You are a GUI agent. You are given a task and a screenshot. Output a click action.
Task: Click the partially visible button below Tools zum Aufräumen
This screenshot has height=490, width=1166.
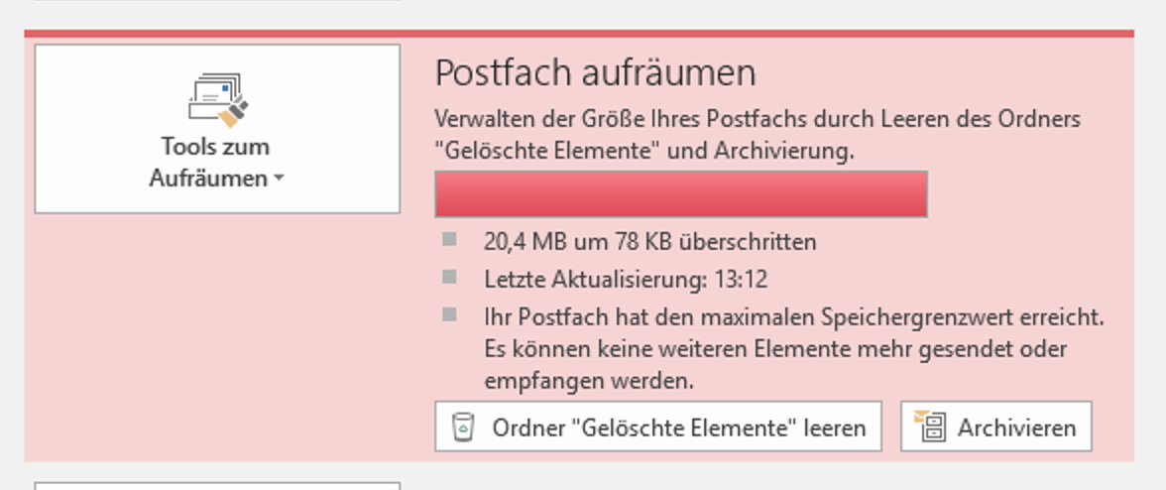coord(217,485)
